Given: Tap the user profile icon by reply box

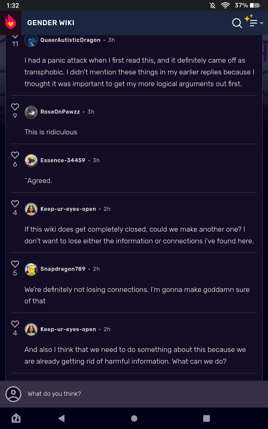Looking at the screenshot, I should 13,394.
